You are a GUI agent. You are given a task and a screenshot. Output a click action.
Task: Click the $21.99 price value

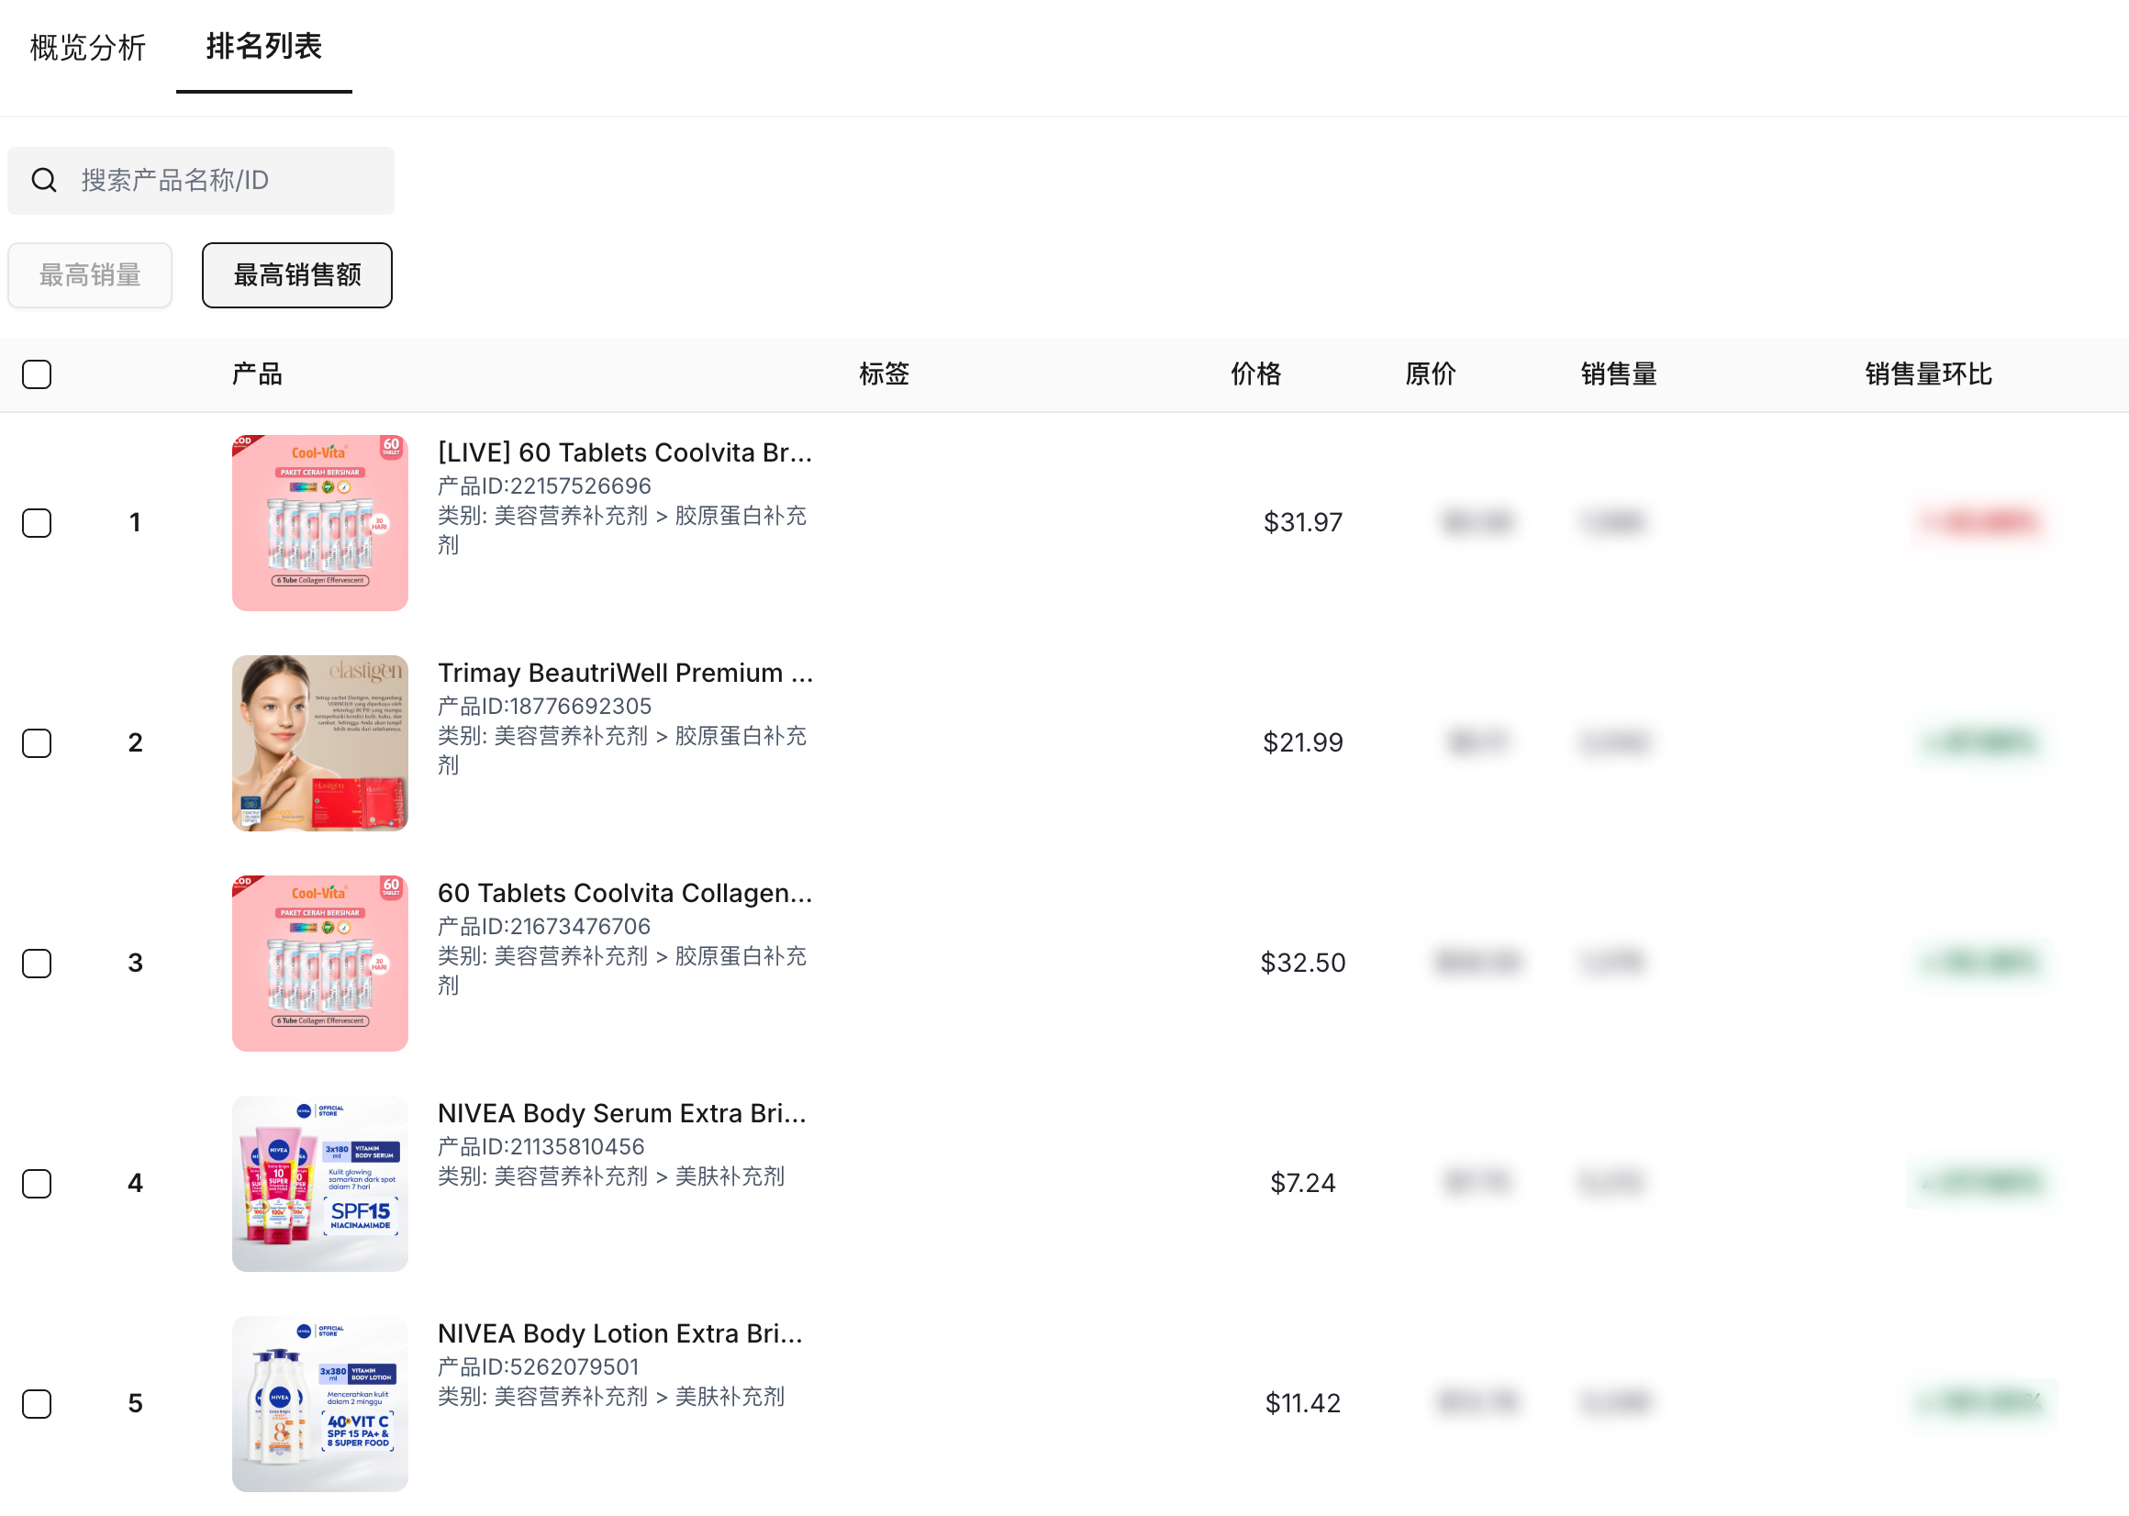coord(1303,743)
